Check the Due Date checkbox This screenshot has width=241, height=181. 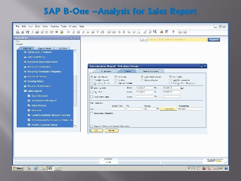click(92, 92)
